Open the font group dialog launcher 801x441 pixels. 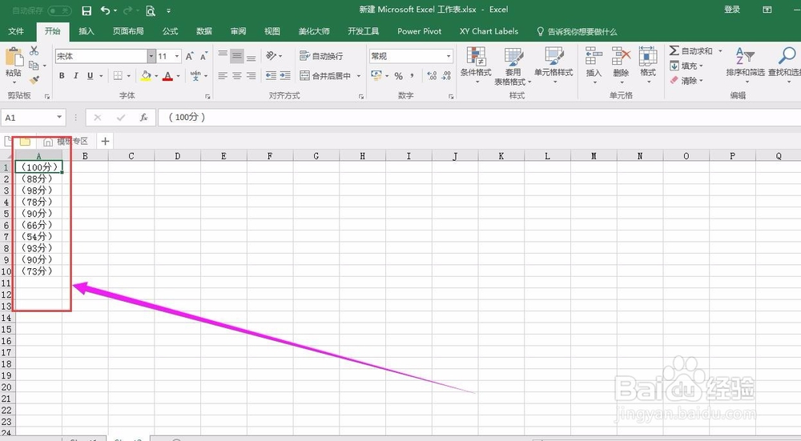click(x=208, y=96)
